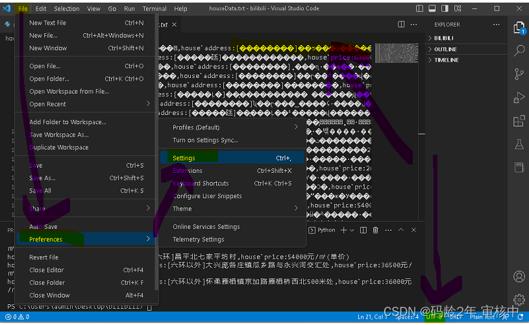Click the Manage gear icon
Viewport: 529px width, 325px height.
519,299
